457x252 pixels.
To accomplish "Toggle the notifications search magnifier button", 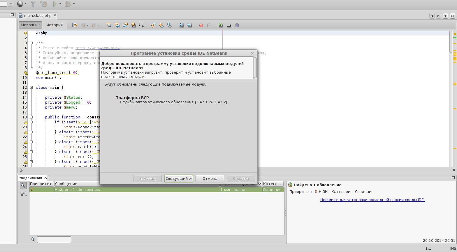I will (23, 185).
